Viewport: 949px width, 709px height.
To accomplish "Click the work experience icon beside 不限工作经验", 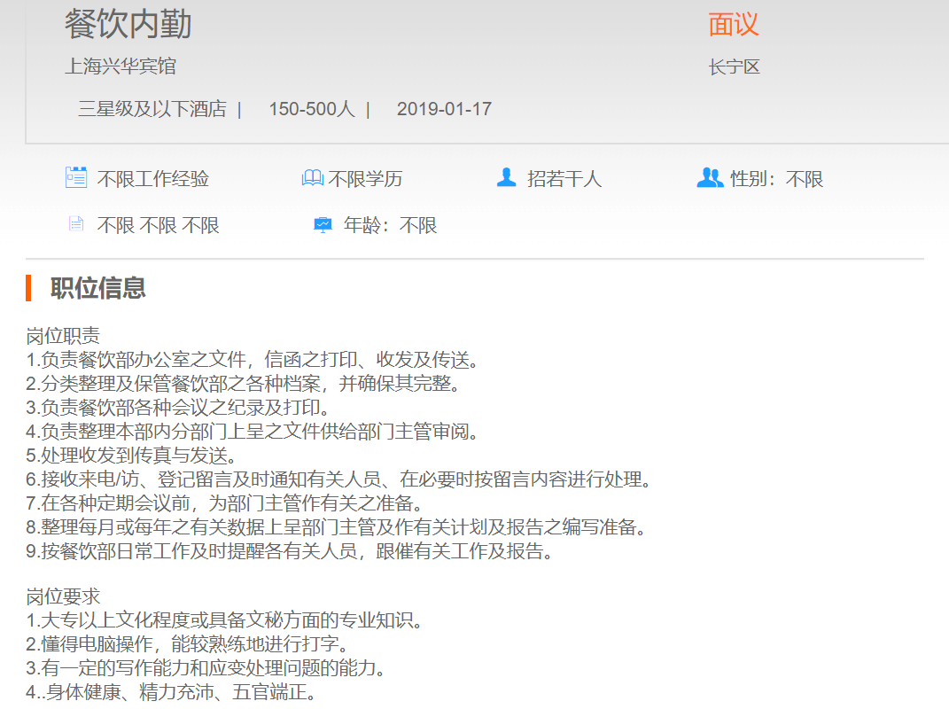I will pos(76,177).
